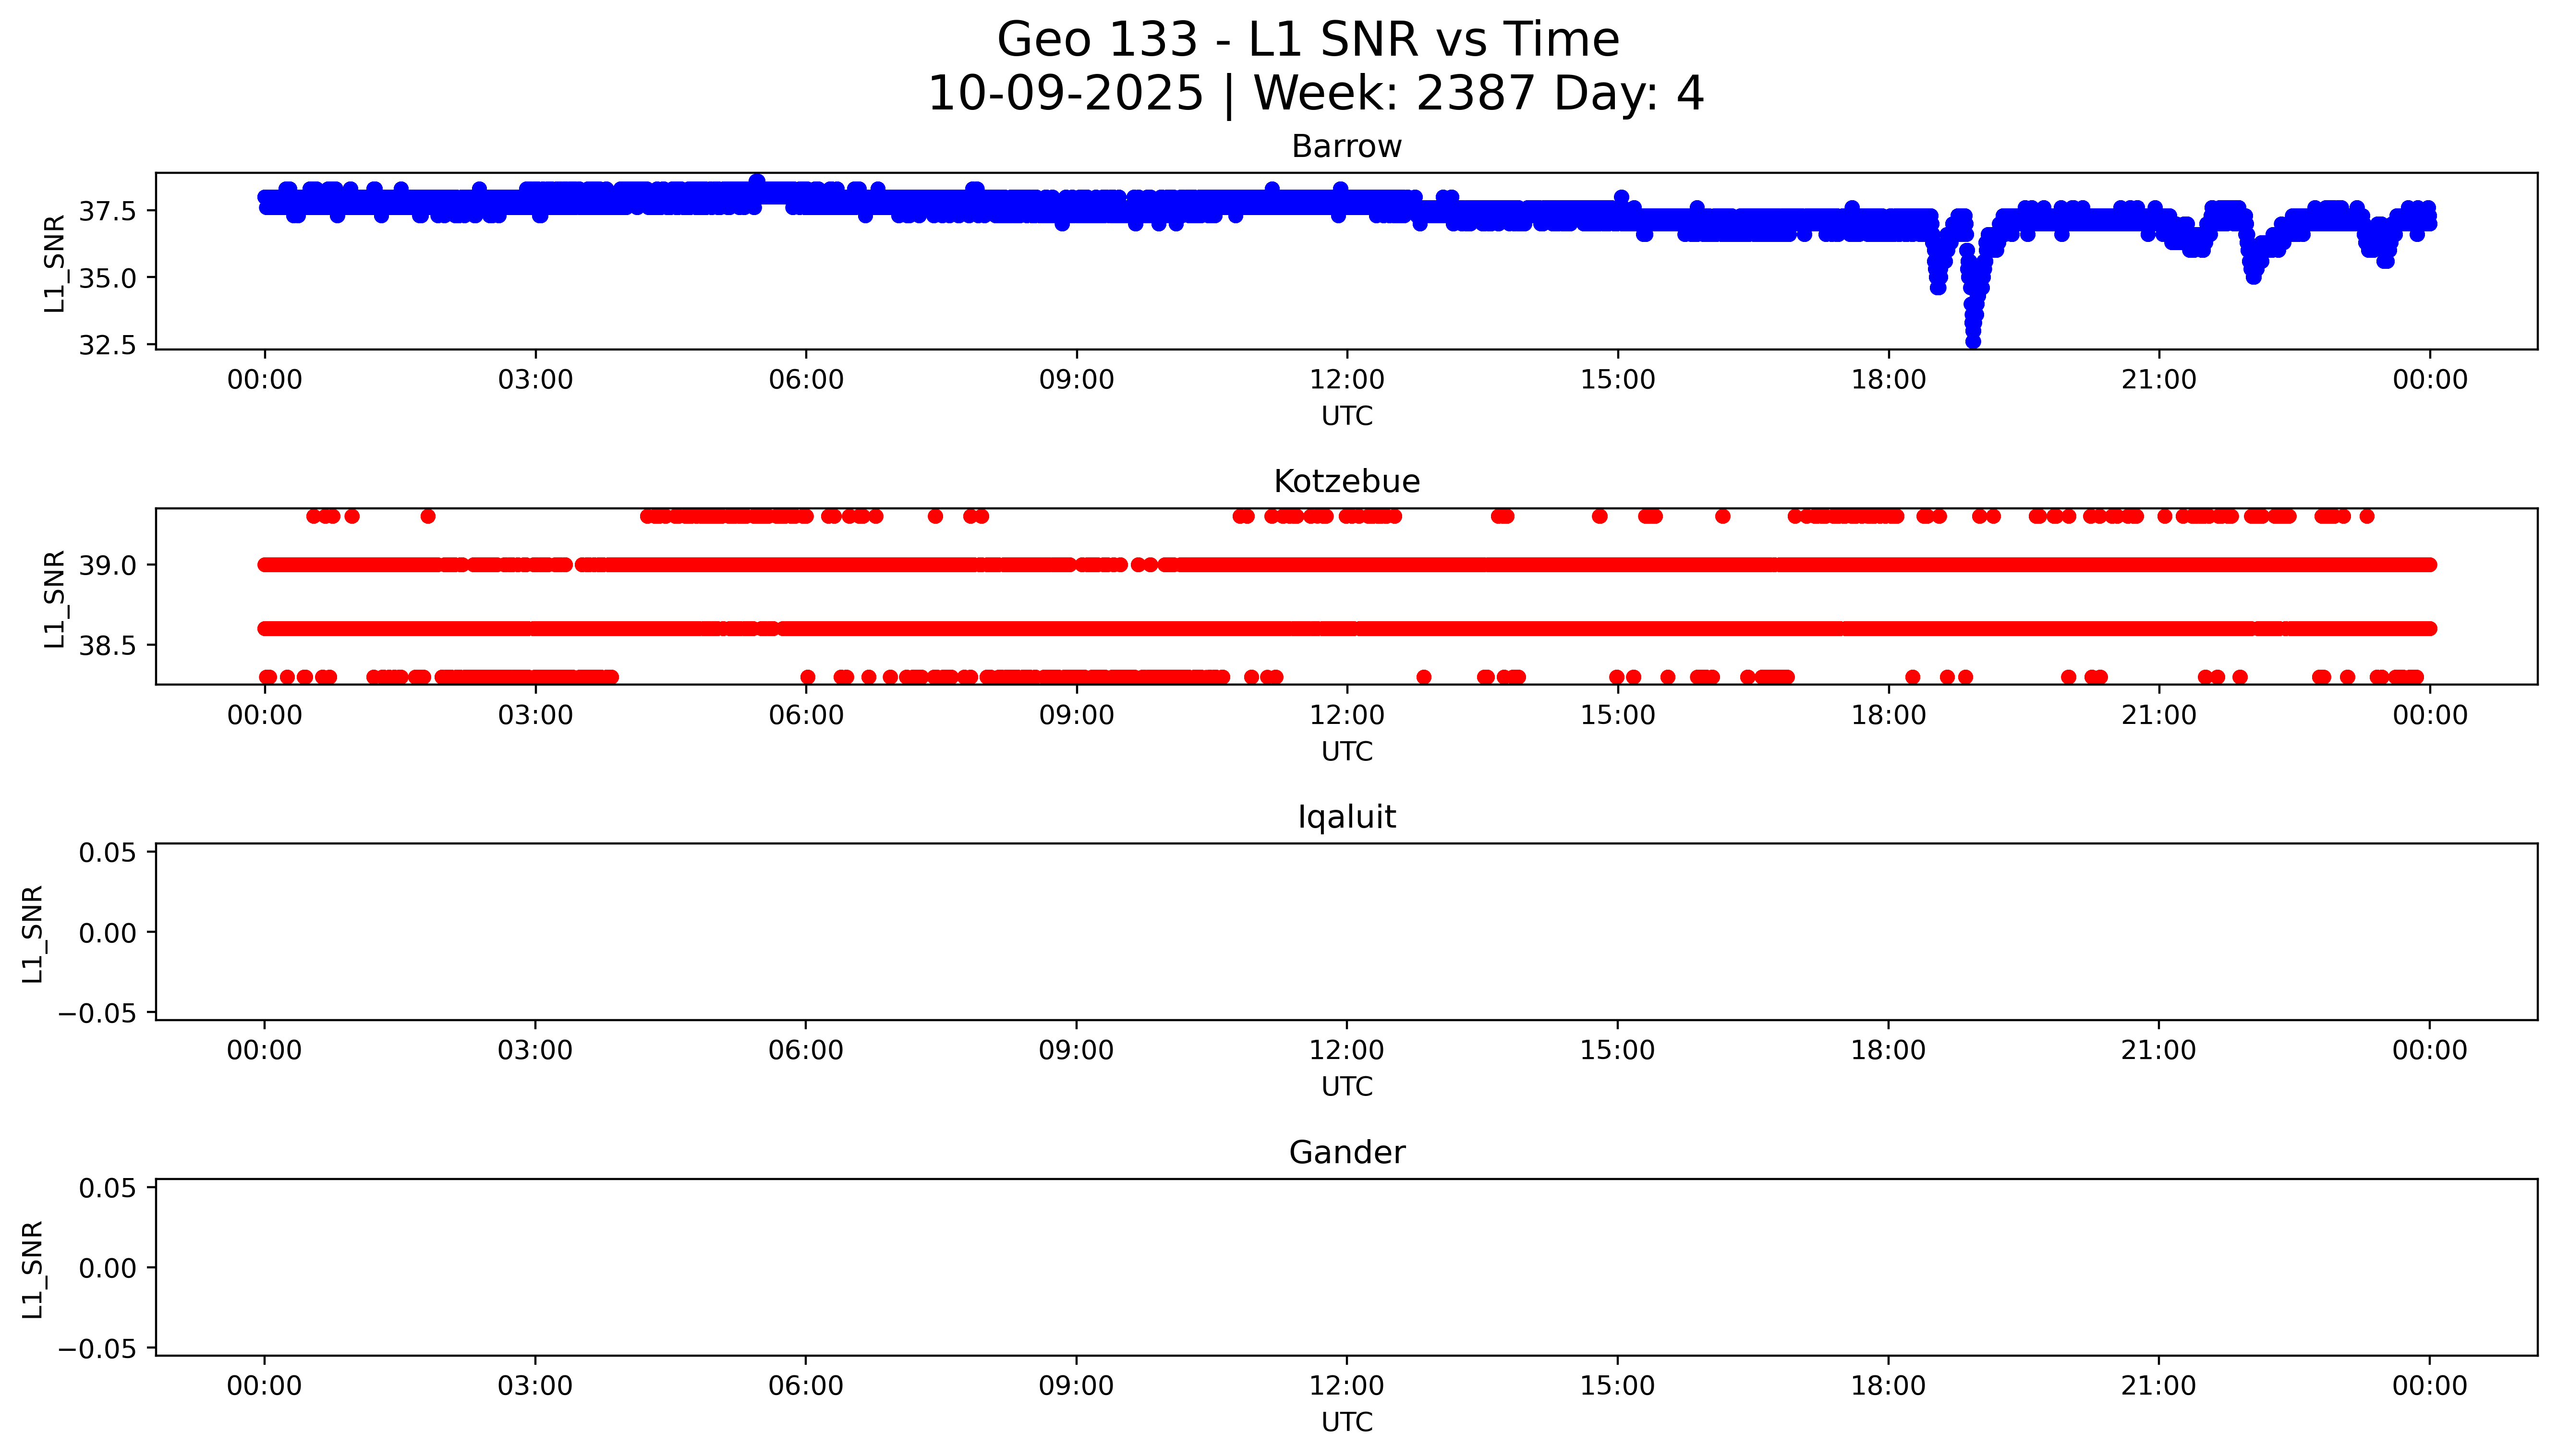Click the 37.5 y-axis label on the Barrow plot
Screen dimensions: 2557x1456
tap(108, 211)
